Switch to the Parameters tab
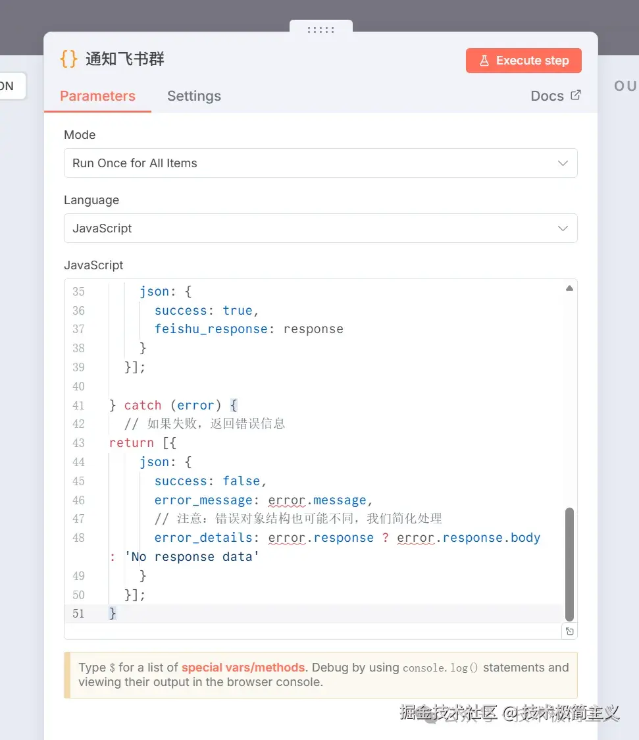 pyautogui.click(x=97, y=96)
